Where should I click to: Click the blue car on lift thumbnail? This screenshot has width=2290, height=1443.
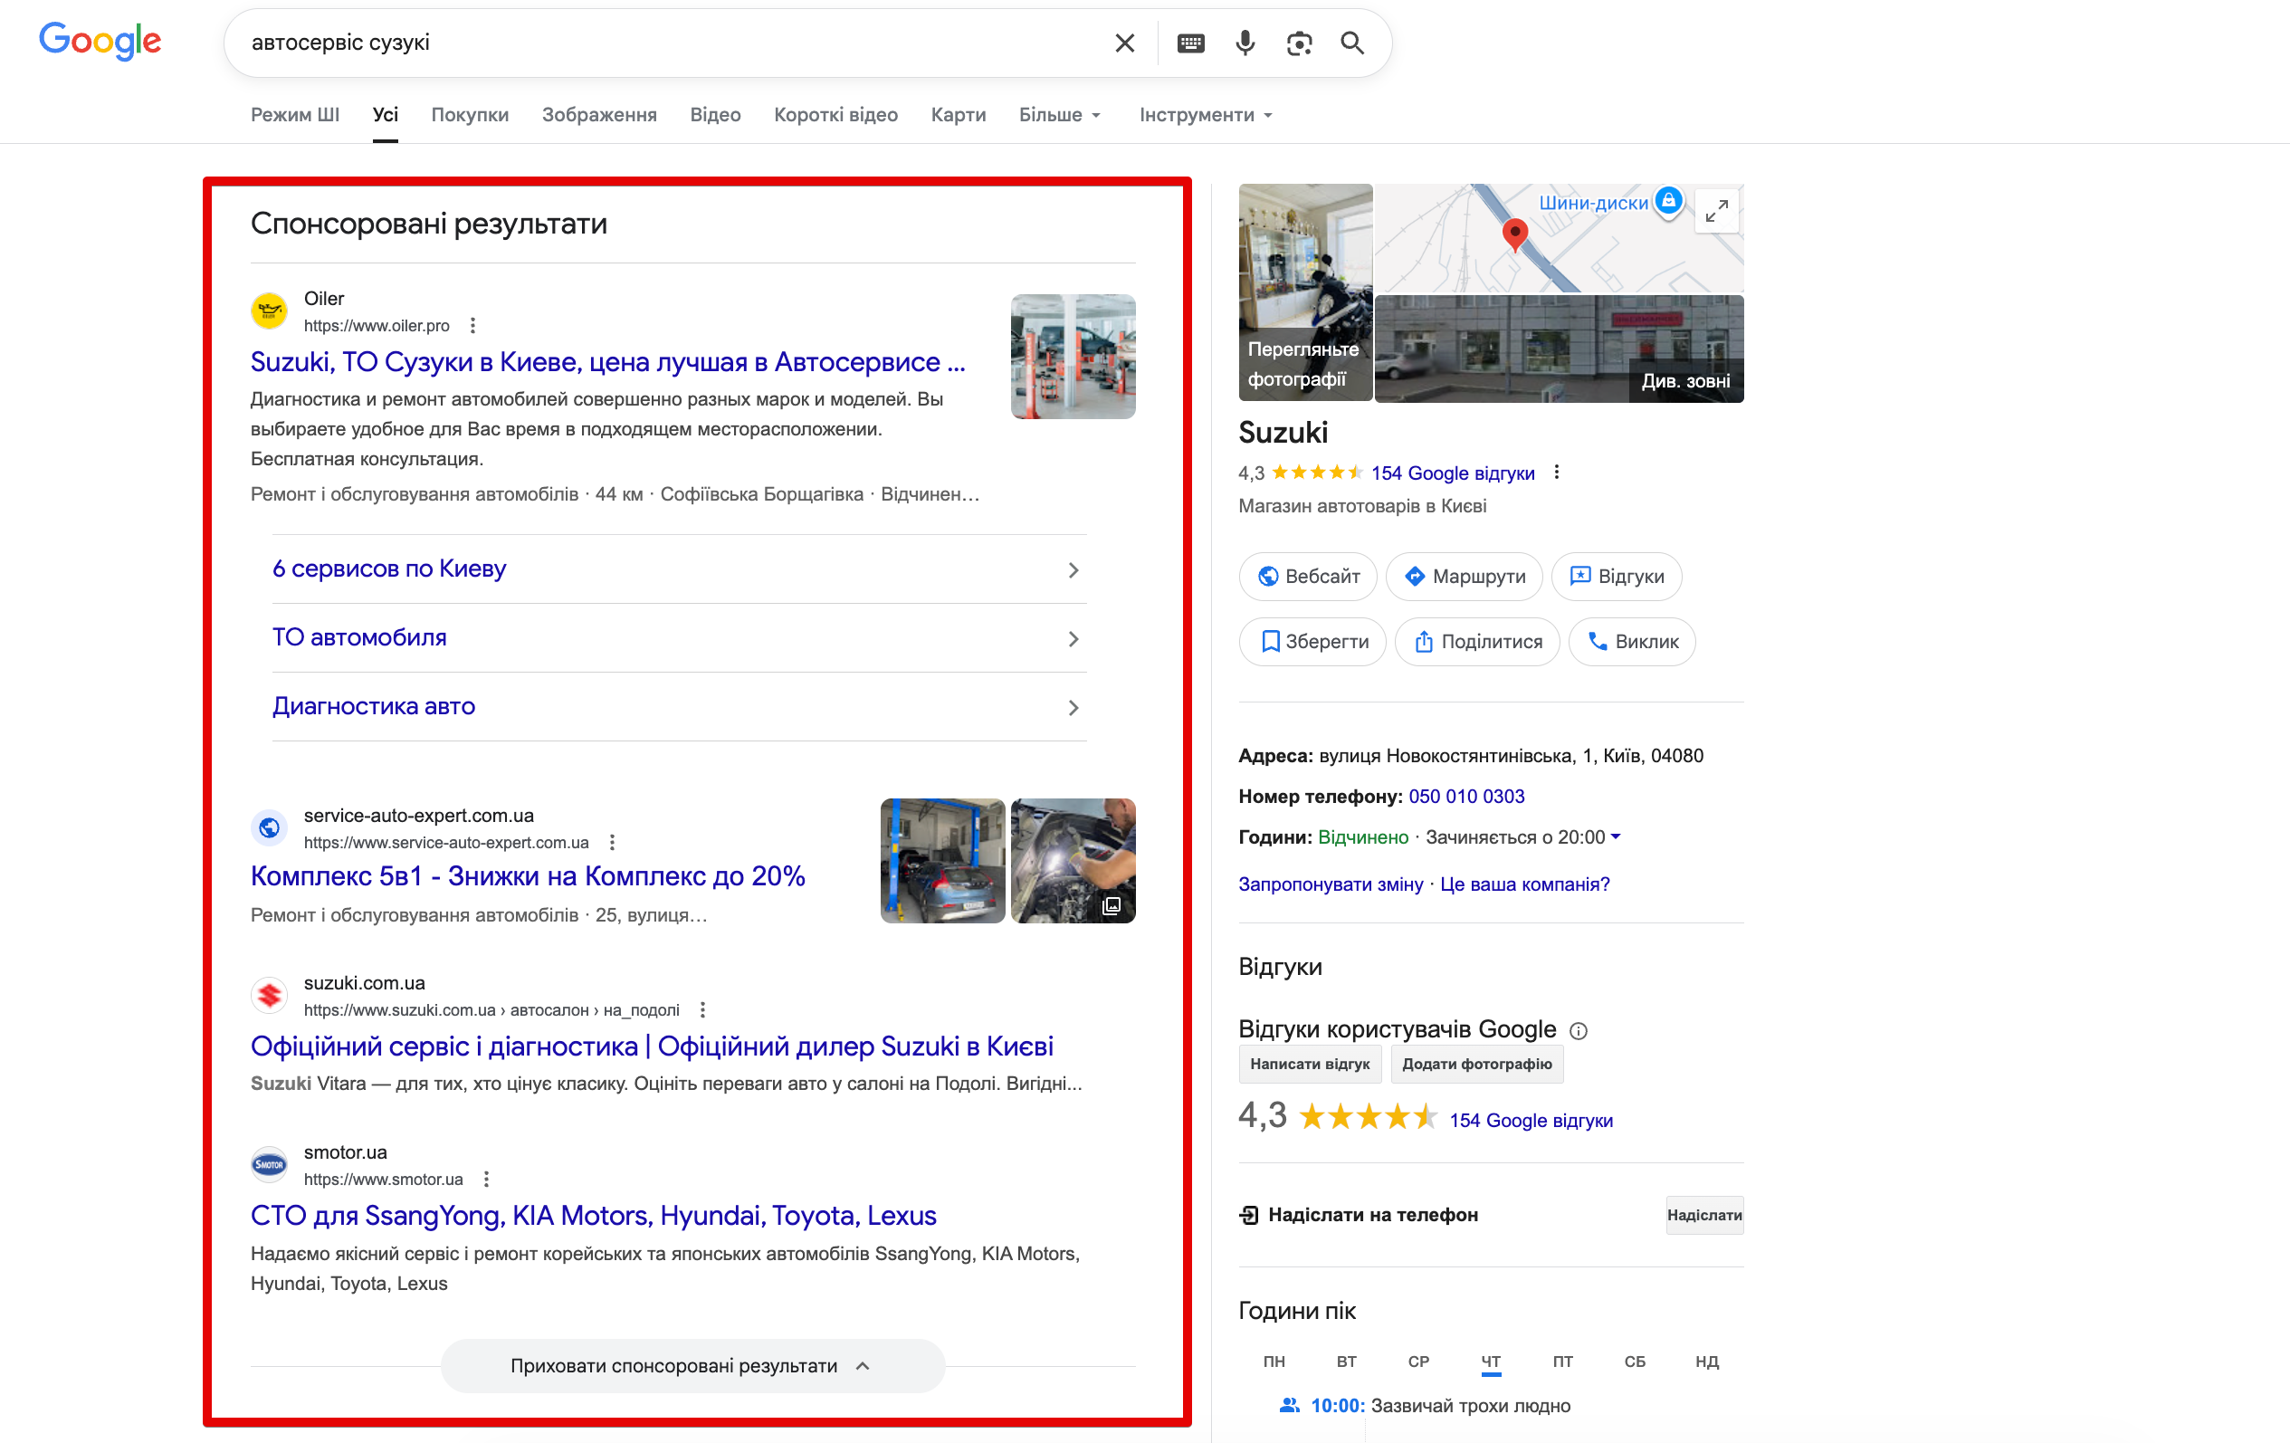(x=942, y=861)
